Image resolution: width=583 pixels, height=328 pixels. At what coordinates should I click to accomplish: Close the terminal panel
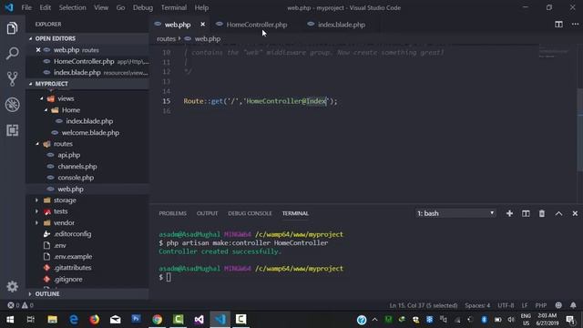(575, 213)
